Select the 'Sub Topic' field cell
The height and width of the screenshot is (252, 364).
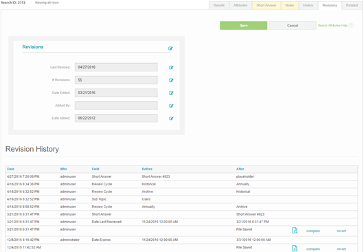(x=99, y=199)
